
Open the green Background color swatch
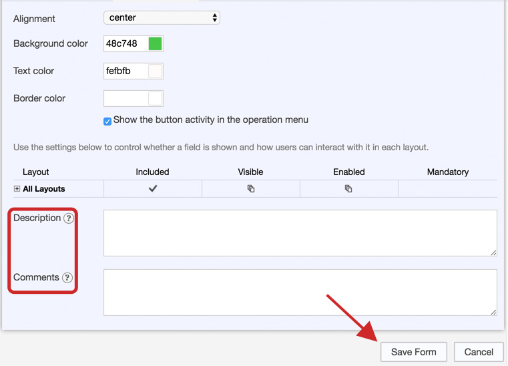tap(155, 44)
